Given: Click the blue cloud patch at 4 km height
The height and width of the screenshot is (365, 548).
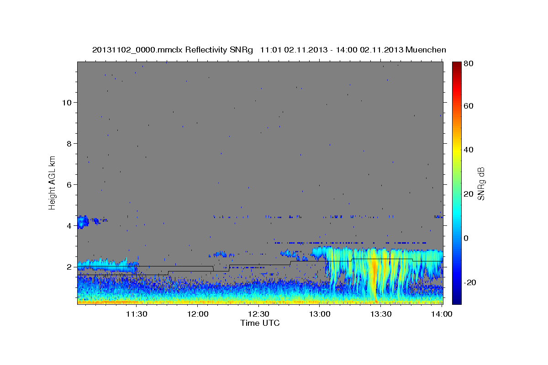Looking at the screenshot, I should pos(83,222).
